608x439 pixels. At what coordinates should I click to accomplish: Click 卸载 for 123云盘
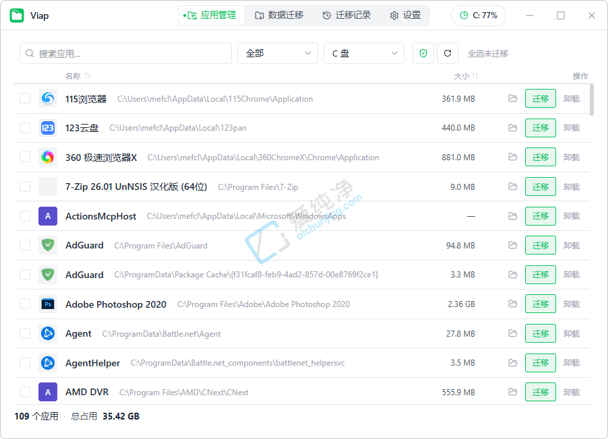tap(572, 128)
